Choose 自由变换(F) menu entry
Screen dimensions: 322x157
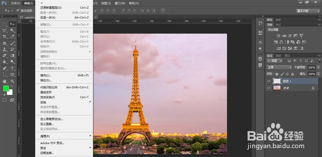(64, 97)
